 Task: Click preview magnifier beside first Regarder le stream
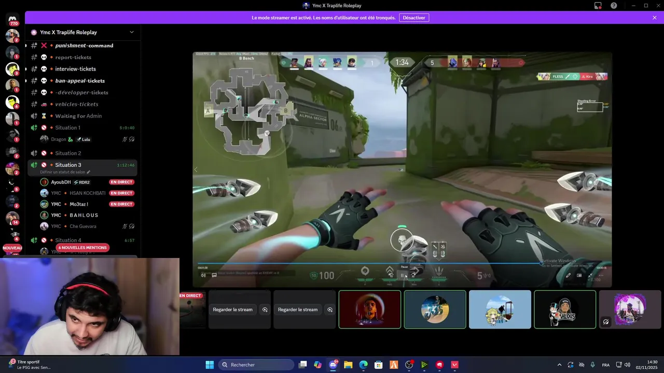(x=265, y=310)
